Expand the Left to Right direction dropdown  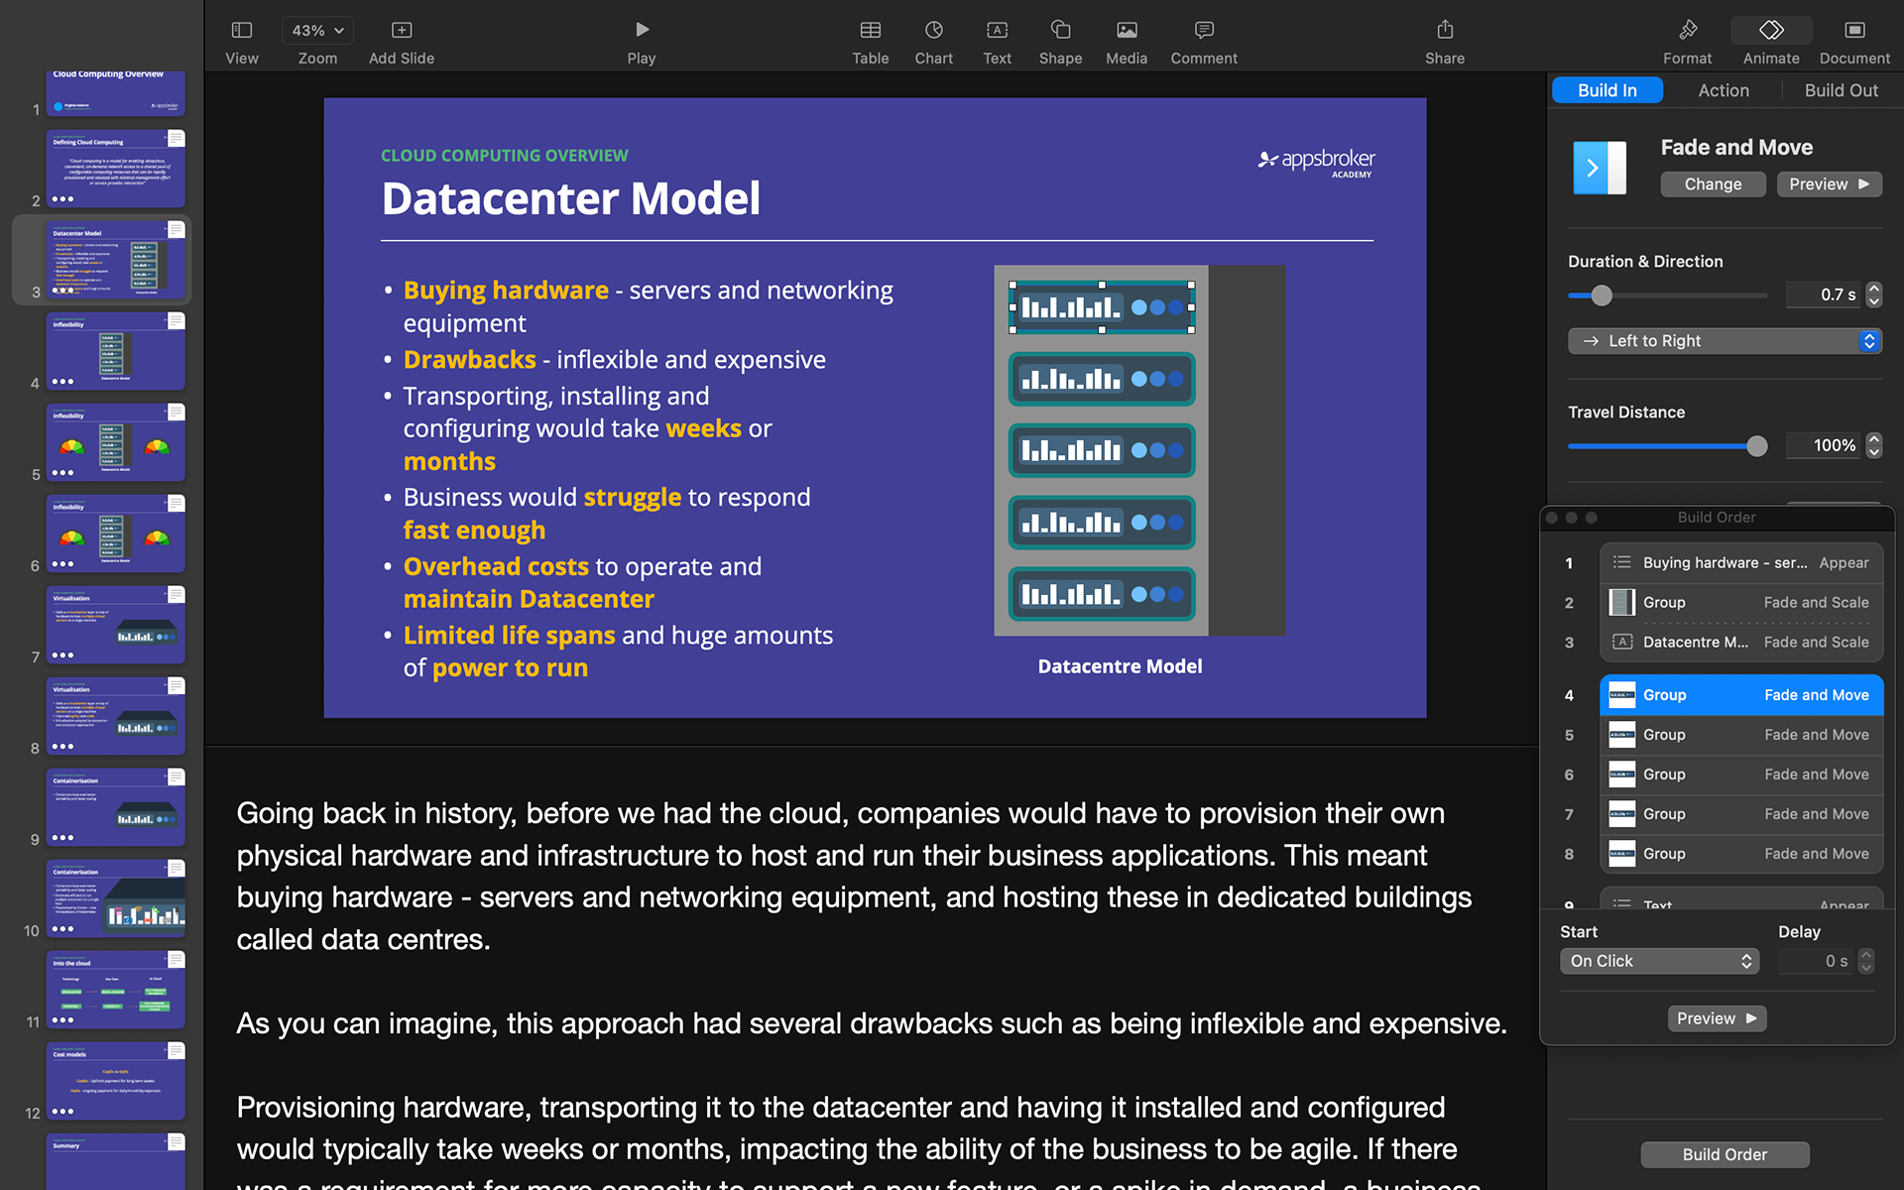tap(1724, 341)
